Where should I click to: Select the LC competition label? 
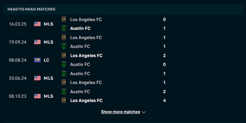46,60
